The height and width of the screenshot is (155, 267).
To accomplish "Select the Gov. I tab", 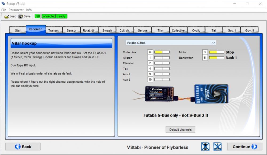I will (232, 30).
